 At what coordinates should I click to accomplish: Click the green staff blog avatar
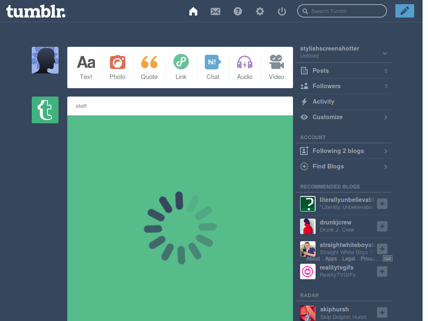45,110
